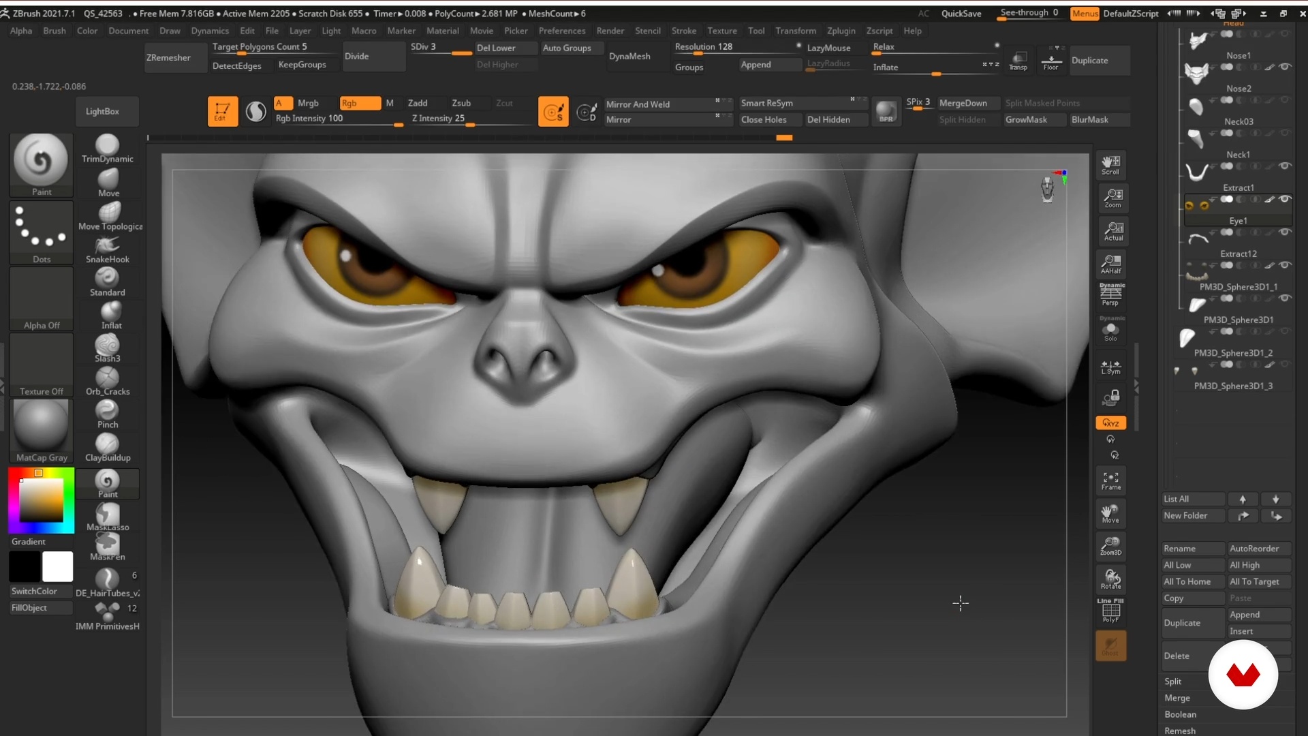Screen dimensions: 1308x736
Task: Toggle visibility eye of Eye1 subtool
Action: pyautogui.click(x=1285, y=199)
